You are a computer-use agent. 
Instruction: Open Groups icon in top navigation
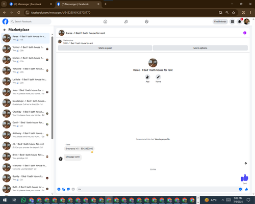146,21
